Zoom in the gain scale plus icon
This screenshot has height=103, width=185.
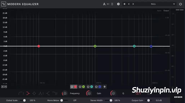(3, 87)
